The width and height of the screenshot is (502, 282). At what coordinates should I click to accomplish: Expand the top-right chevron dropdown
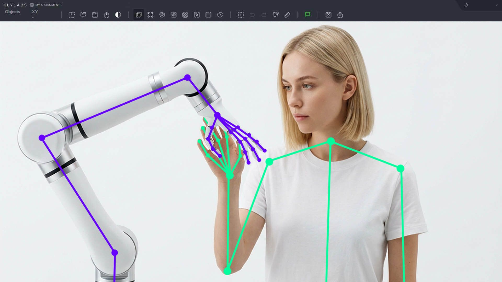(497, 5)
